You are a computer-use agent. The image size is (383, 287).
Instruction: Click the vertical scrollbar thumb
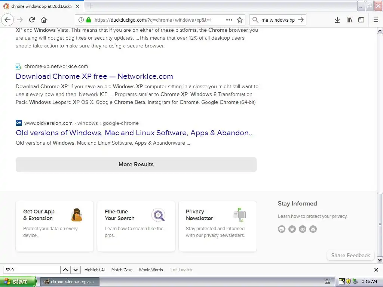[x=380, y=225]
